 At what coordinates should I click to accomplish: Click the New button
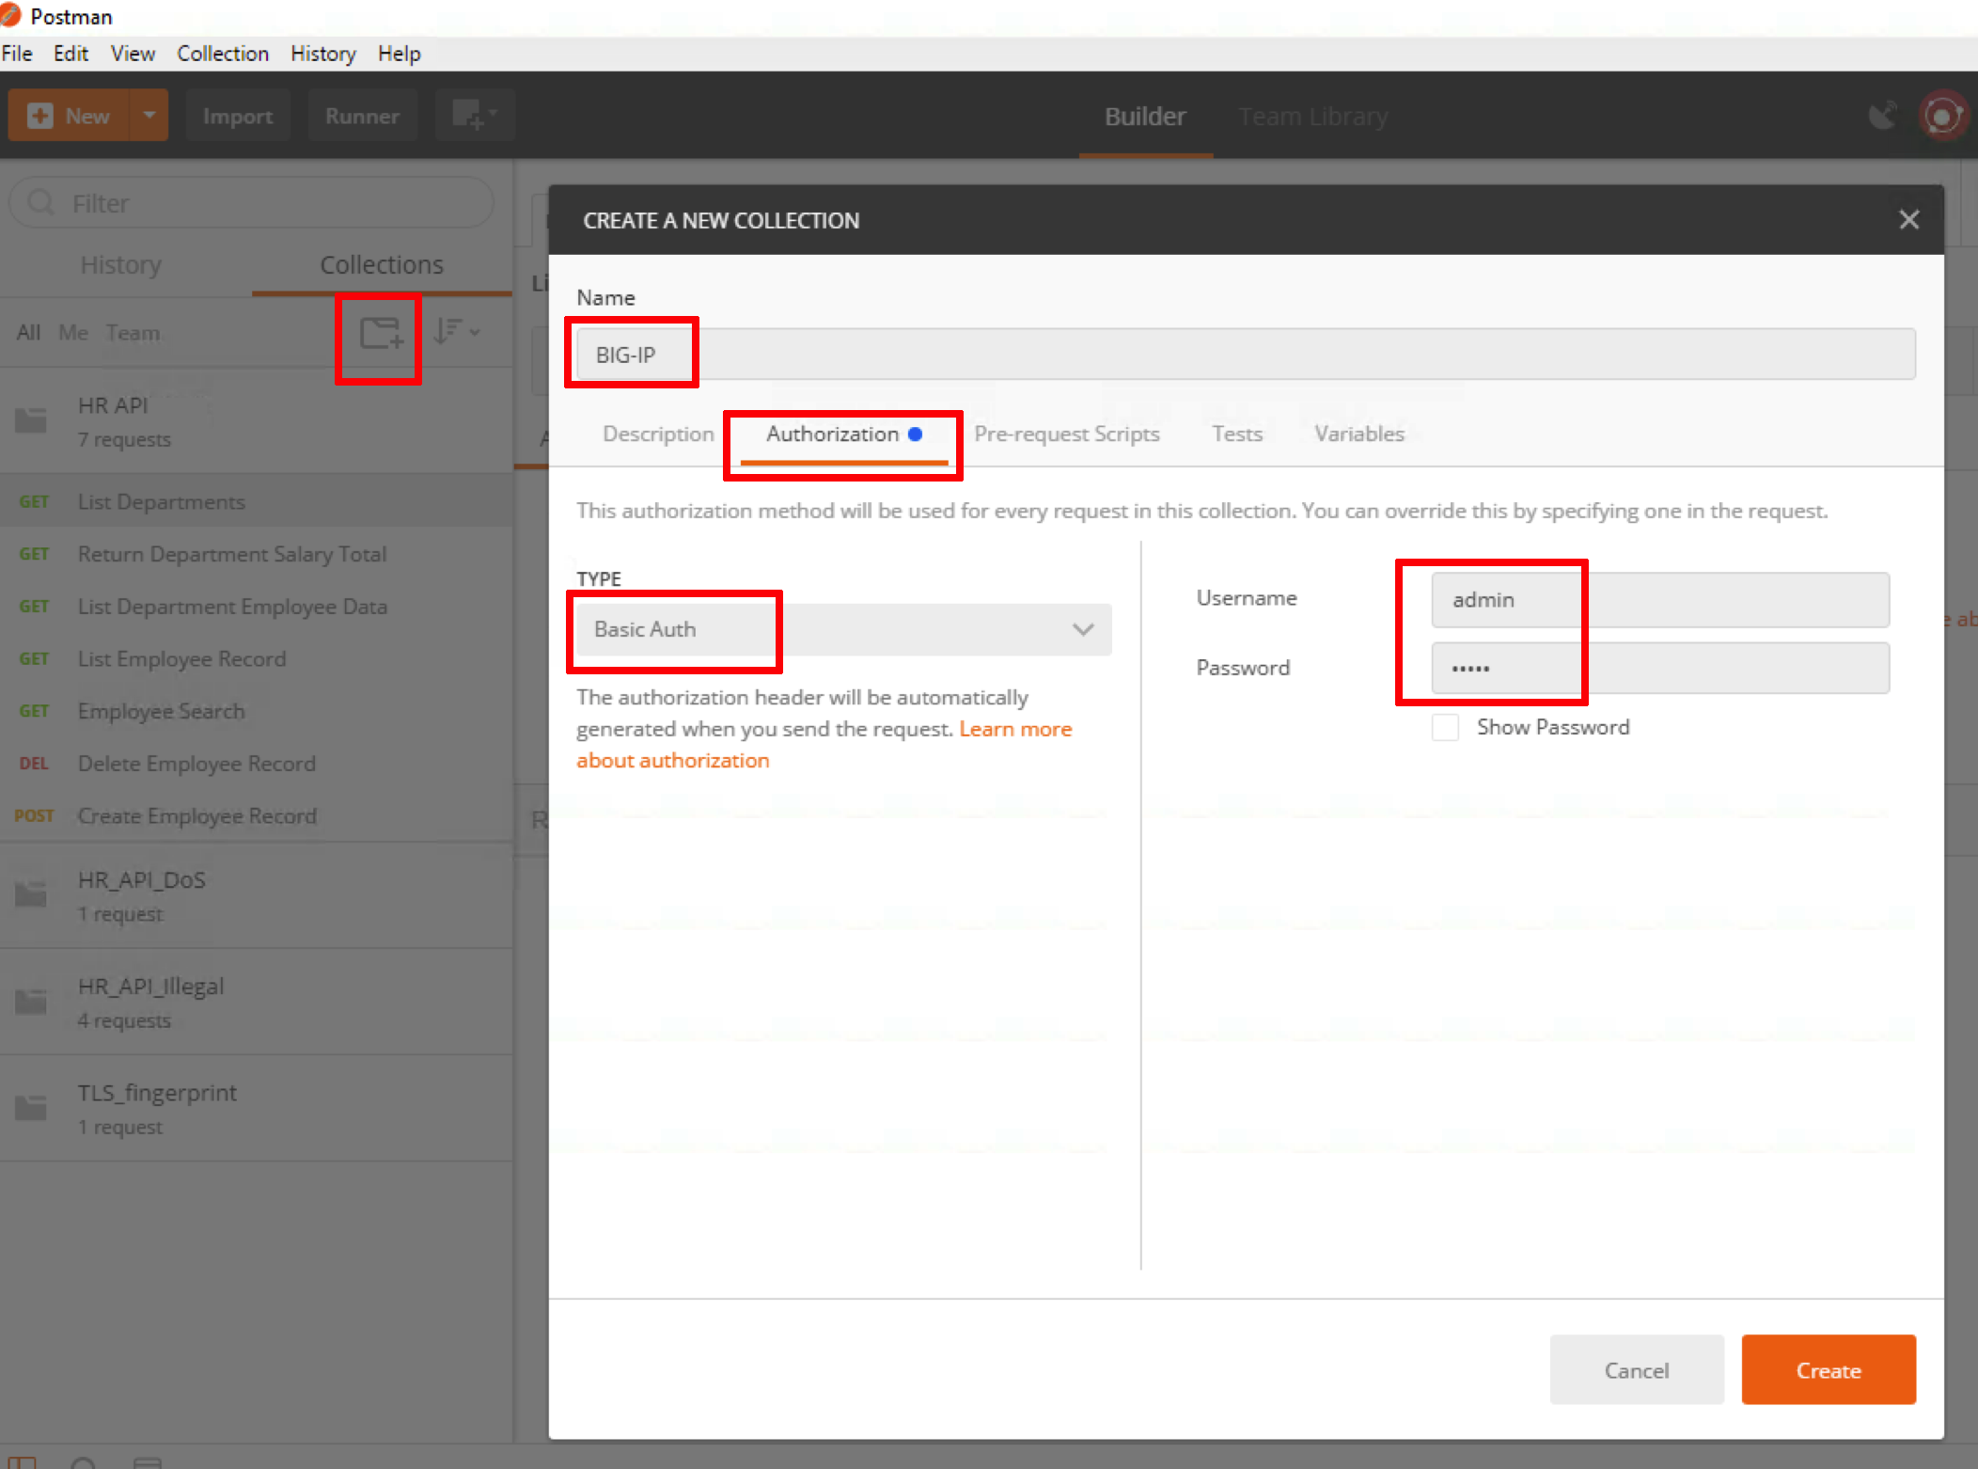point(69,116)
